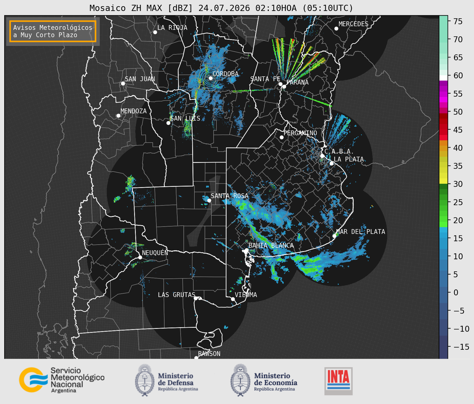Click the Mendoza city marker
This screenshot has height=404, width=474.
coord(118,116)
